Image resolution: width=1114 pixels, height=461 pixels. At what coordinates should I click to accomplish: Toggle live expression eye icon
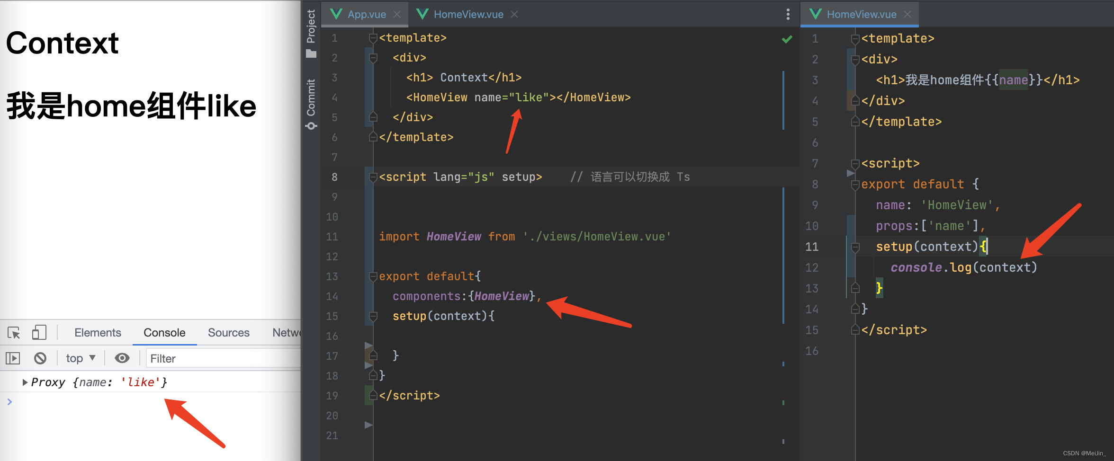click(122, 358)
